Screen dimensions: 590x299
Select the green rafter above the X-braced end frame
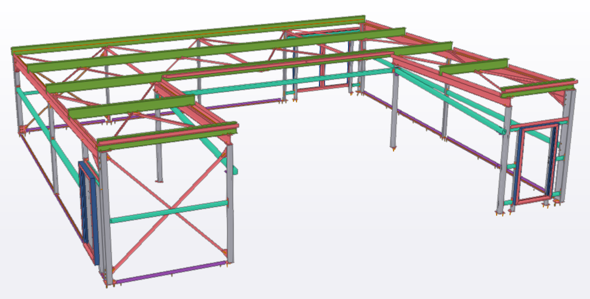click(167, 136)
